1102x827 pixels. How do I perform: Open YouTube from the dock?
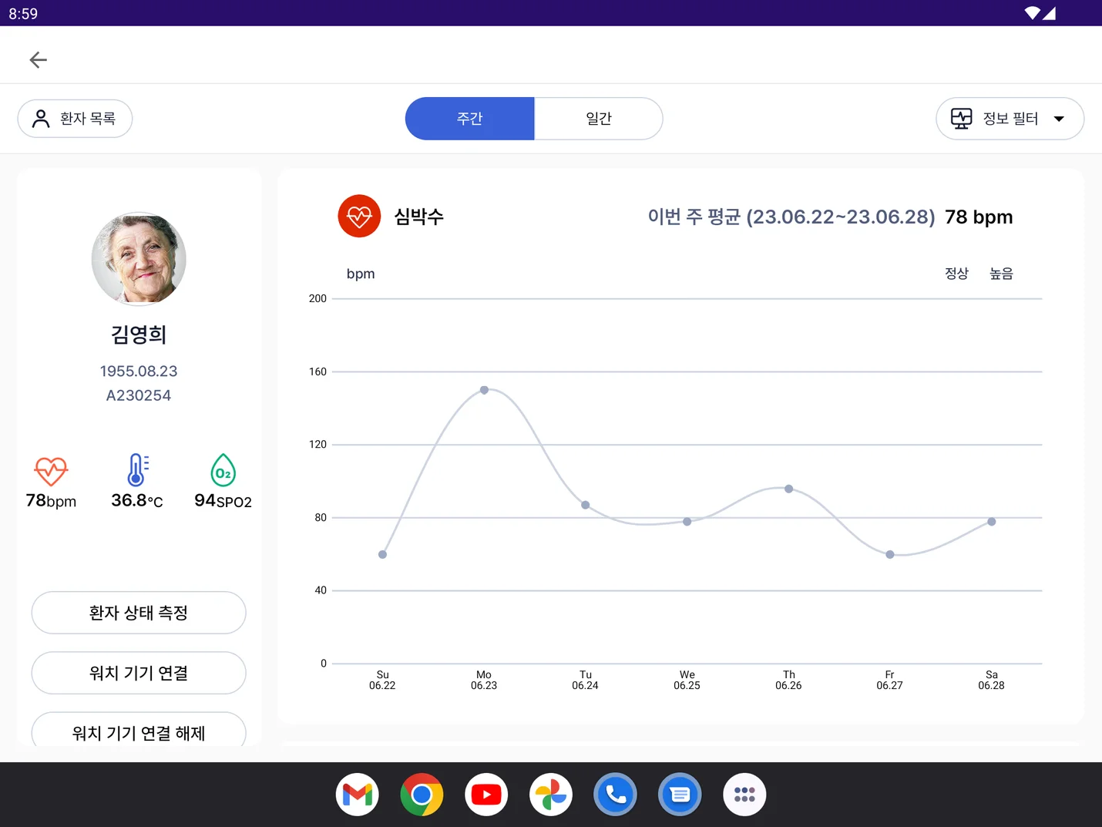(x=486, y=795)
